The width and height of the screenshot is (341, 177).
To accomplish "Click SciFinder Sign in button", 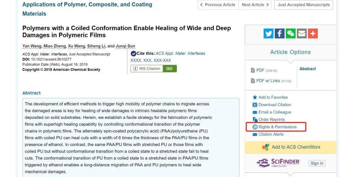I will point(317,163).
